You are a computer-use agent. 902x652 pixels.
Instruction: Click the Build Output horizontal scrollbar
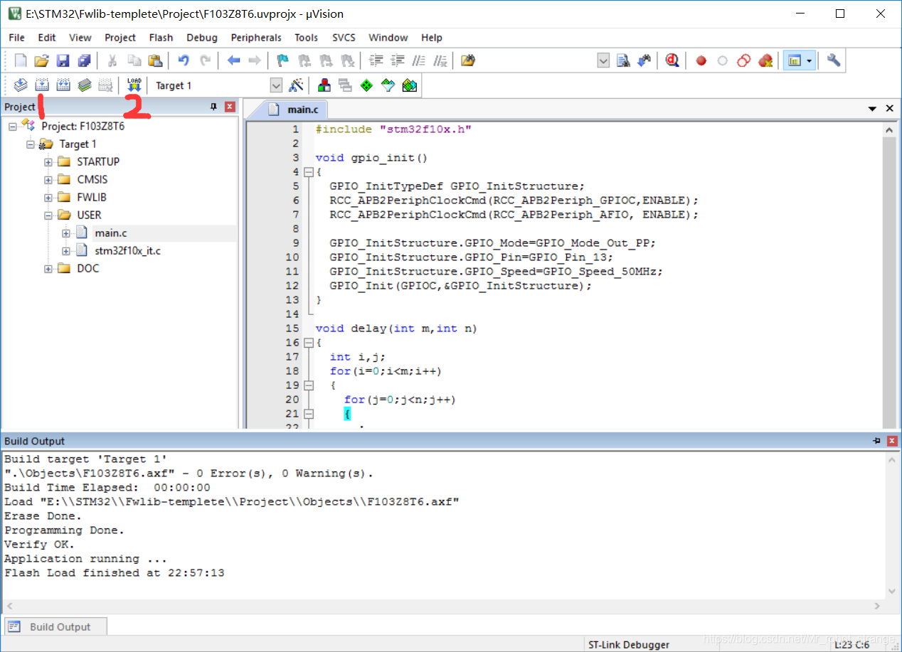coord(445,606)
